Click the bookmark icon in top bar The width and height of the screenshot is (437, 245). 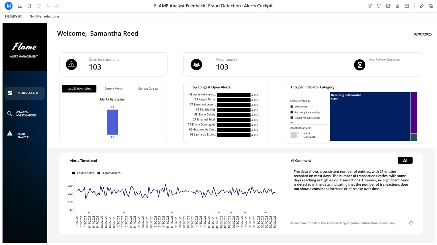[x=29, y=6]
